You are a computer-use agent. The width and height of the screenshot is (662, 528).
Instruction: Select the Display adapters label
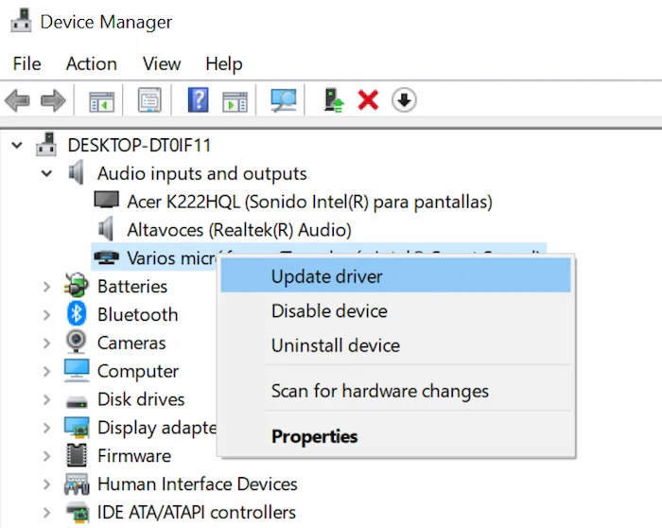(157, 428)
